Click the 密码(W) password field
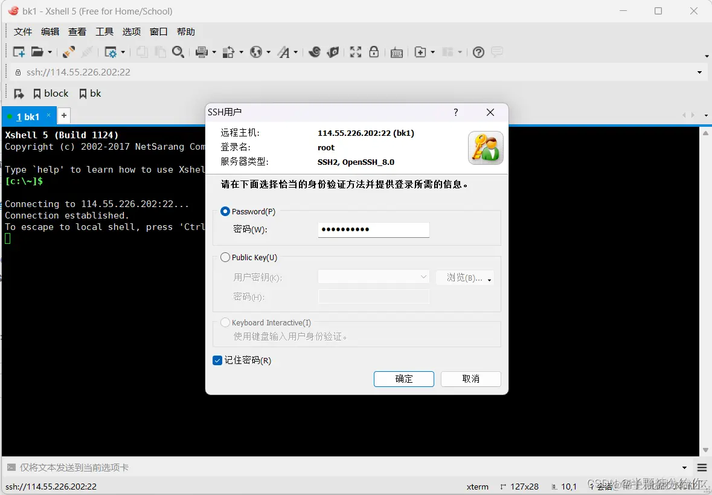The height and width of the screenshot is (495, 712). coord(373,229)
